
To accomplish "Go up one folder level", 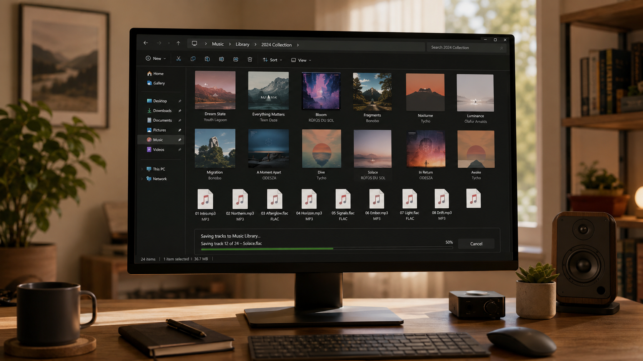I will click(x=178, y=43).
